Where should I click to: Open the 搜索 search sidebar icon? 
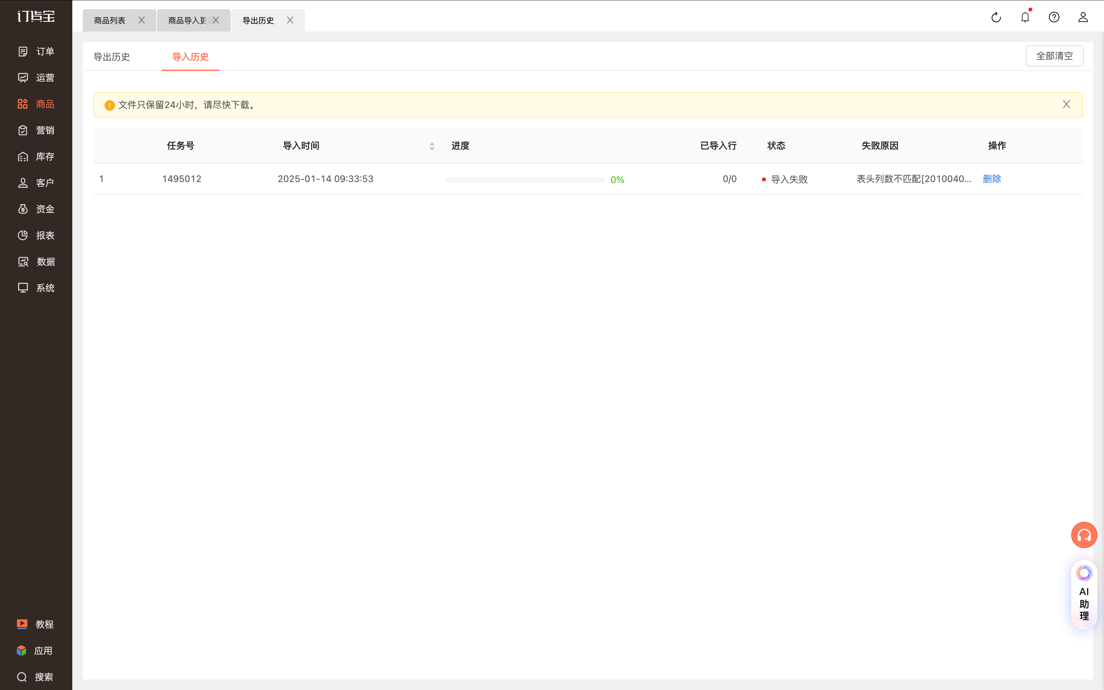point(35,677)
